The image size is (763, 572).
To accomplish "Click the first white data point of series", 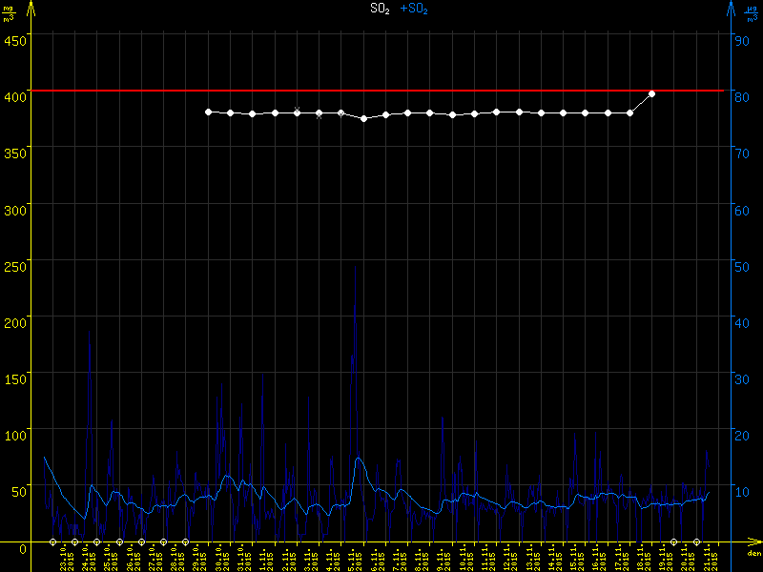I will pos(208,112).
